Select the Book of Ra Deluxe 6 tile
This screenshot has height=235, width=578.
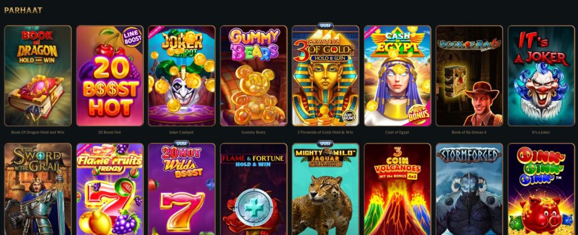[469, 76]
